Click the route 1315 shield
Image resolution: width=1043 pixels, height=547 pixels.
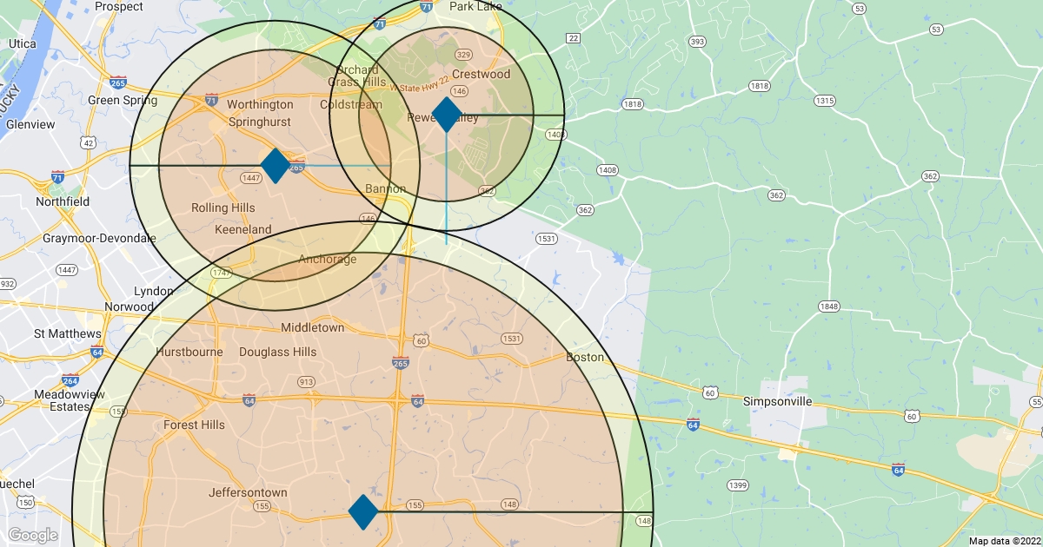825,102
